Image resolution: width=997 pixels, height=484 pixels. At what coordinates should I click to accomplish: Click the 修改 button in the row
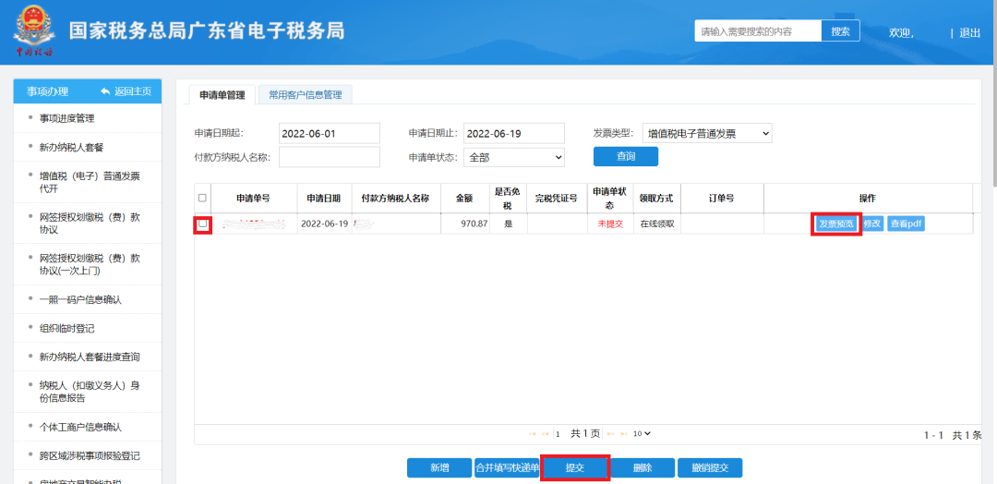pyautogui.click(x=872, y=224)
